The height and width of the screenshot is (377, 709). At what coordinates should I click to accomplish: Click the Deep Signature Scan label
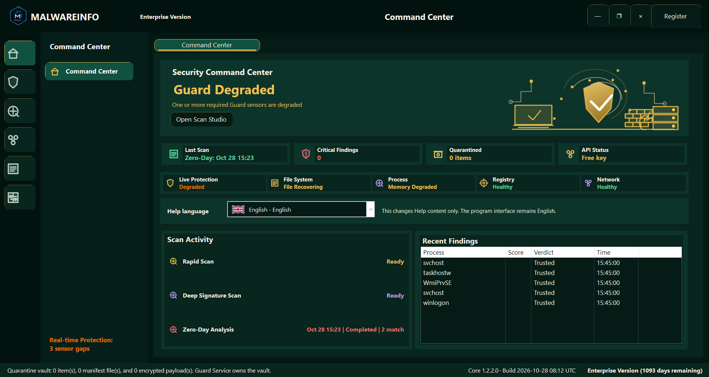(x=212, y=295)
